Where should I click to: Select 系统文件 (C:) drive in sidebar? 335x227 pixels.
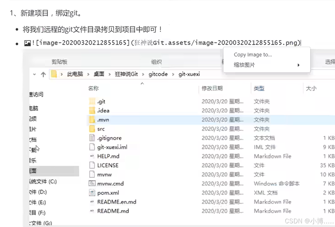pos(43,181)
